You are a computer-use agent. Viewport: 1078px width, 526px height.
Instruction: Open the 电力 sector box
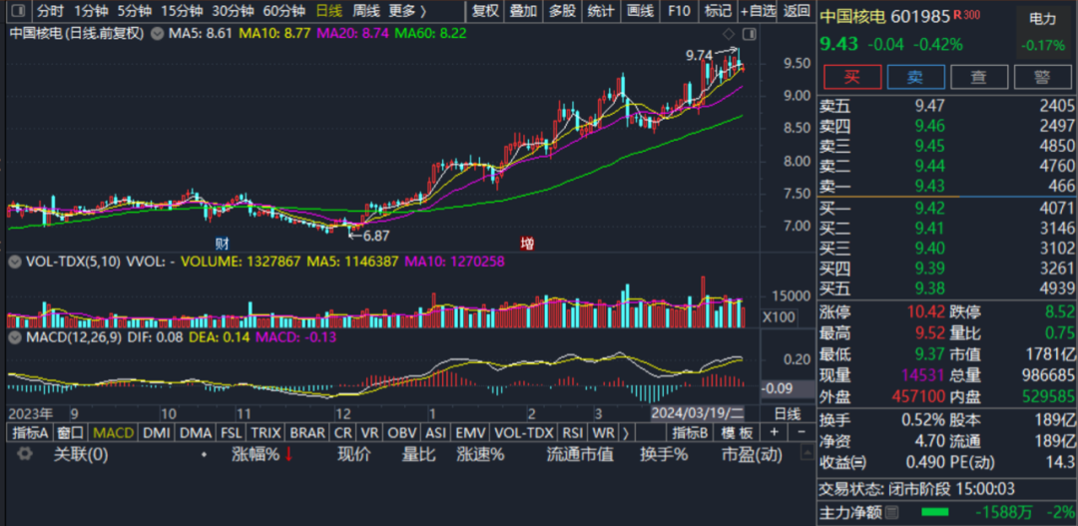[1042, 32]
